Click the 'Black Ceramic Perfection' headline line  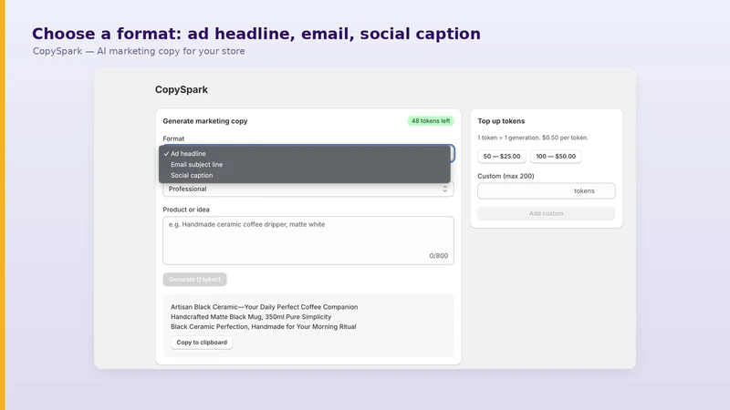coord(264,327)
